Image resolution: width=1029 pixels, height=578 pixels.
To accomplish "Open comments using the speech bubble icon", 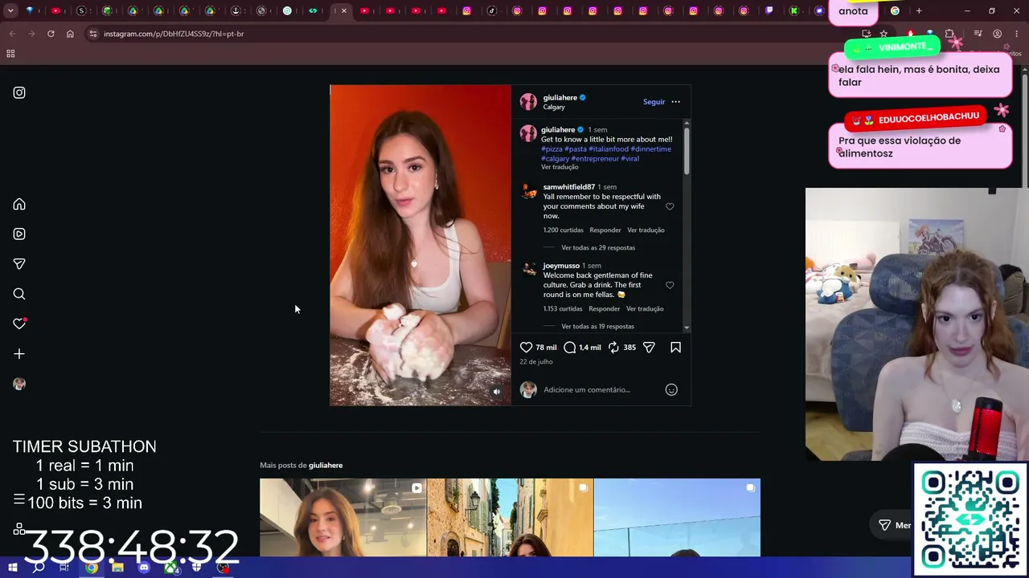I will (x=570, y=347).
